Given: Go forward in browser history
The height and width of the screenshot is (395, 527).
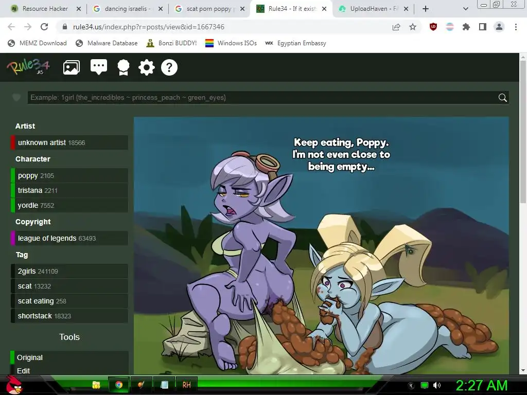Looking at the screenshot, I should point(28,27).
